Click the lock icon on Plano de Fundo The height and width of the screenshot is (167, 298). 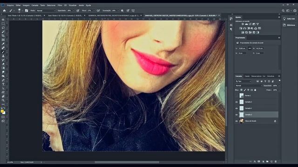click(275, 121)
